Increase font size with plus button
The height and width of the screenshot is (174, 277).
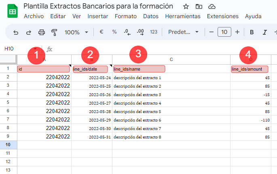237,32
